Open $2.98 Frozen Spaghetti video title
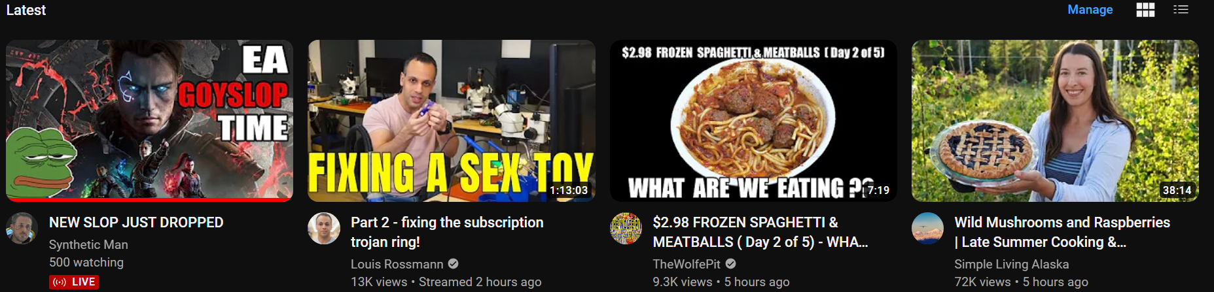The image size is (1214, 292). [760, 232]
